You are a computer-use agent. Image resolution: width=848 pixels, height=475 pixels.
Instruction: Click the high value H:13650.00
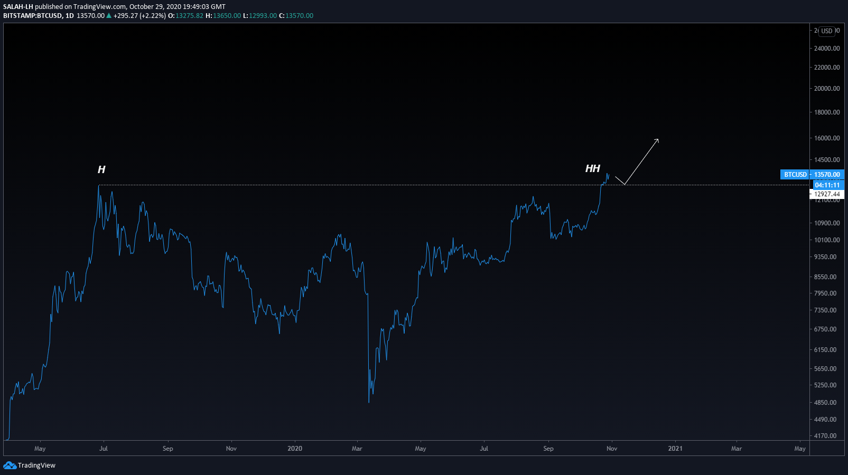pos(223,16)
